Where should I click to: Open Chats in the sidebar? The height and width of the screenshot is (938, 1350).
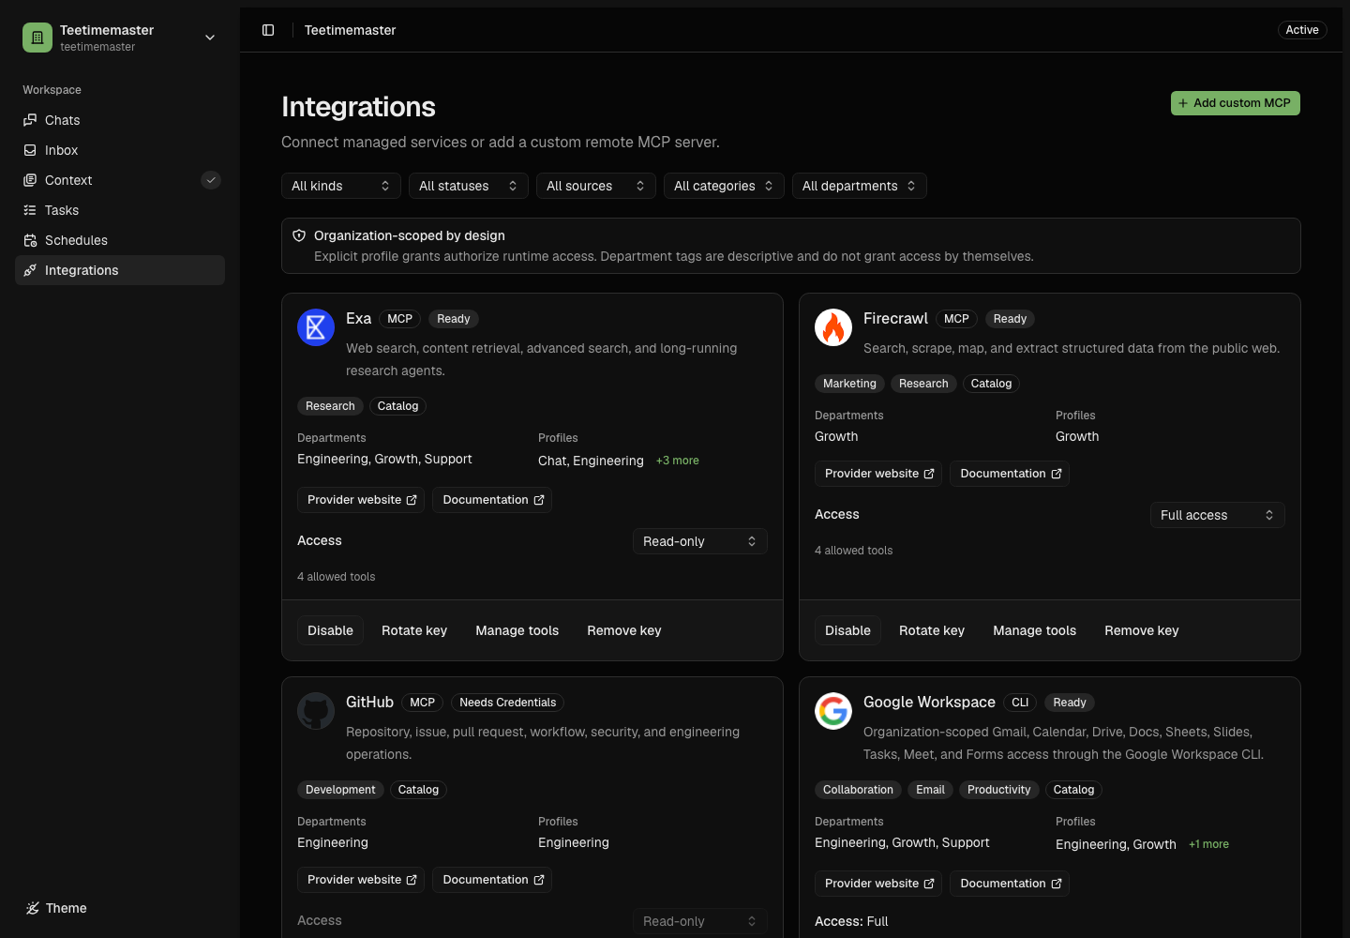[x=120, y=120]
